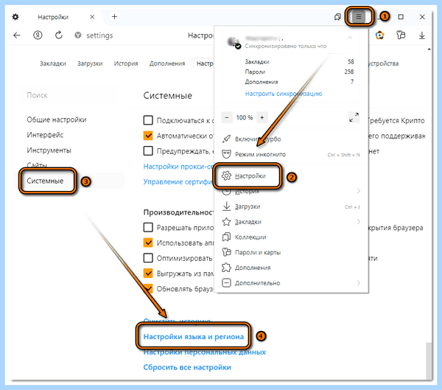Open the Yandex Browser main menu button

(359, 17)
